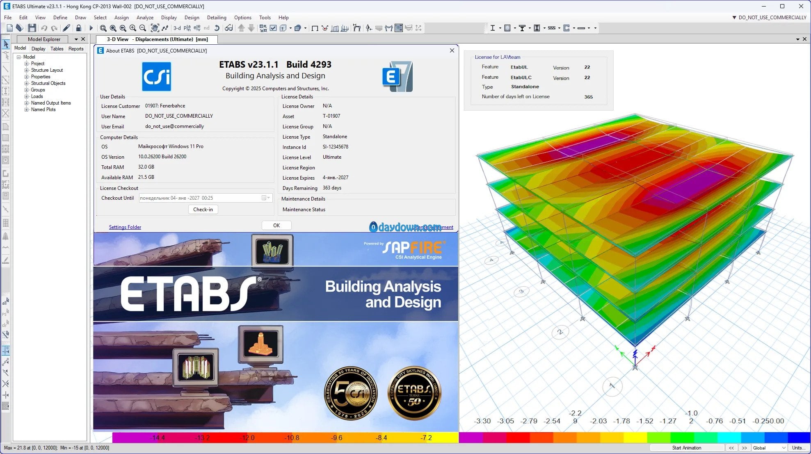
Task: Select the Pan hand tool
Action: pyautogui.click(x=155, y=28)
